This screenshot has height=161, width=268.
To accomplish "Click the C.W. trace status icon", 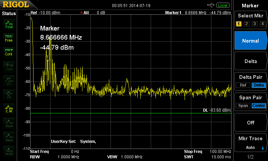I will [x=9, y=109].
